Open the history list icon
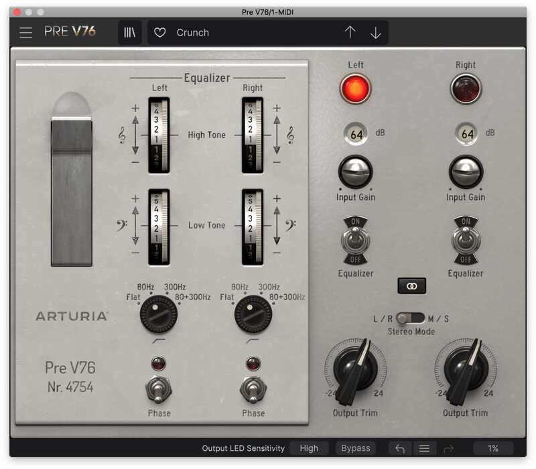This screenshot has height=469, width=536. (x=424, y=448)
